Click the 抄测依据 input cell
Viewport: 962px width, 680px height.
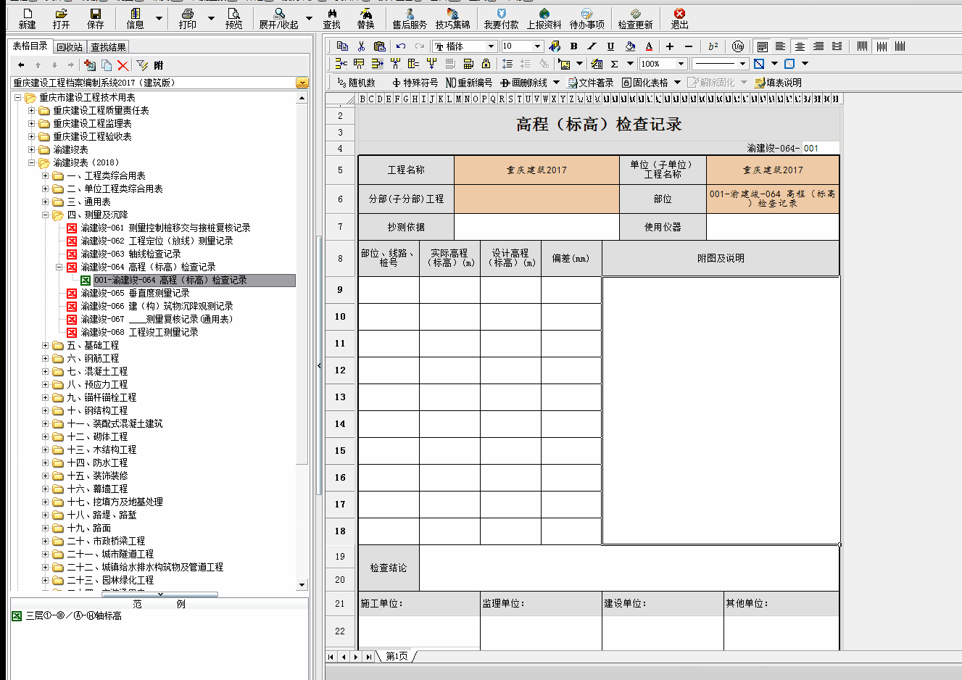point(536,227)
